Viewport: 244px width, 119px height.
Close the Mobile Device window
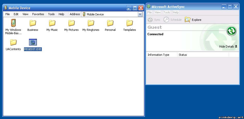click(x=141, y=8)
